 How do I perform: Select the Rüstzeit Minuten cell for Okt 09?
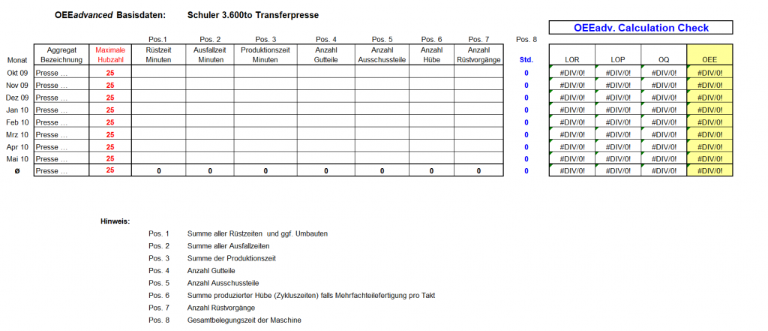(x=159, y=73)
